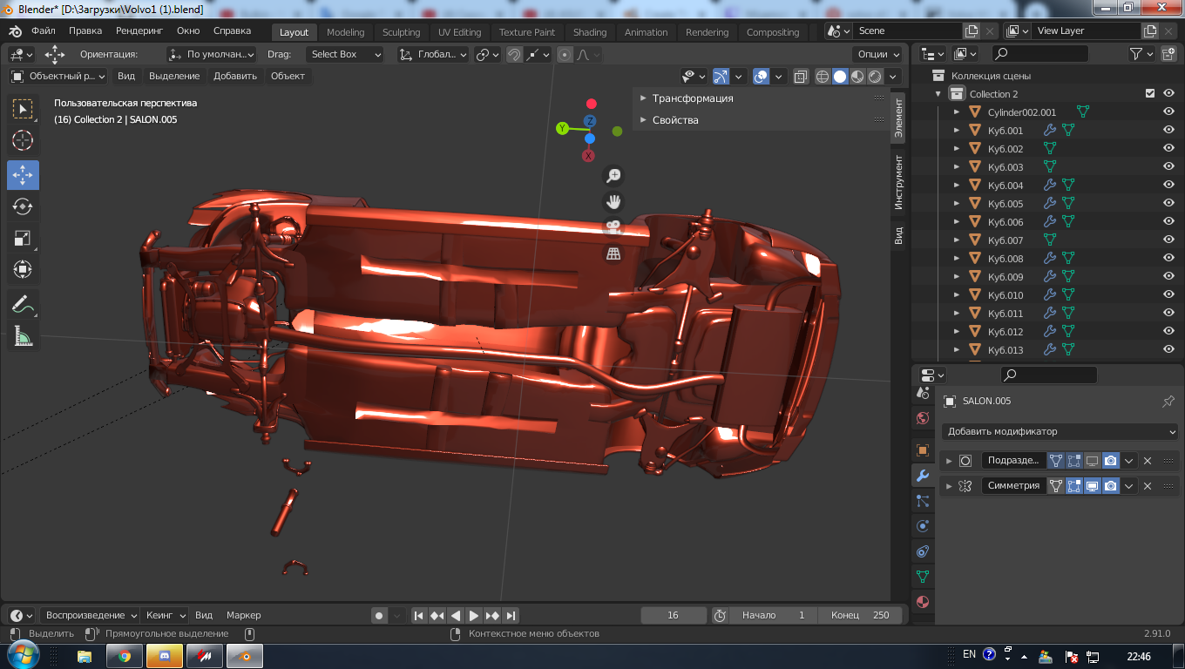Open the Object Data green triangle tab
This screenshot has width=1185, height=669.
(923, 577)
